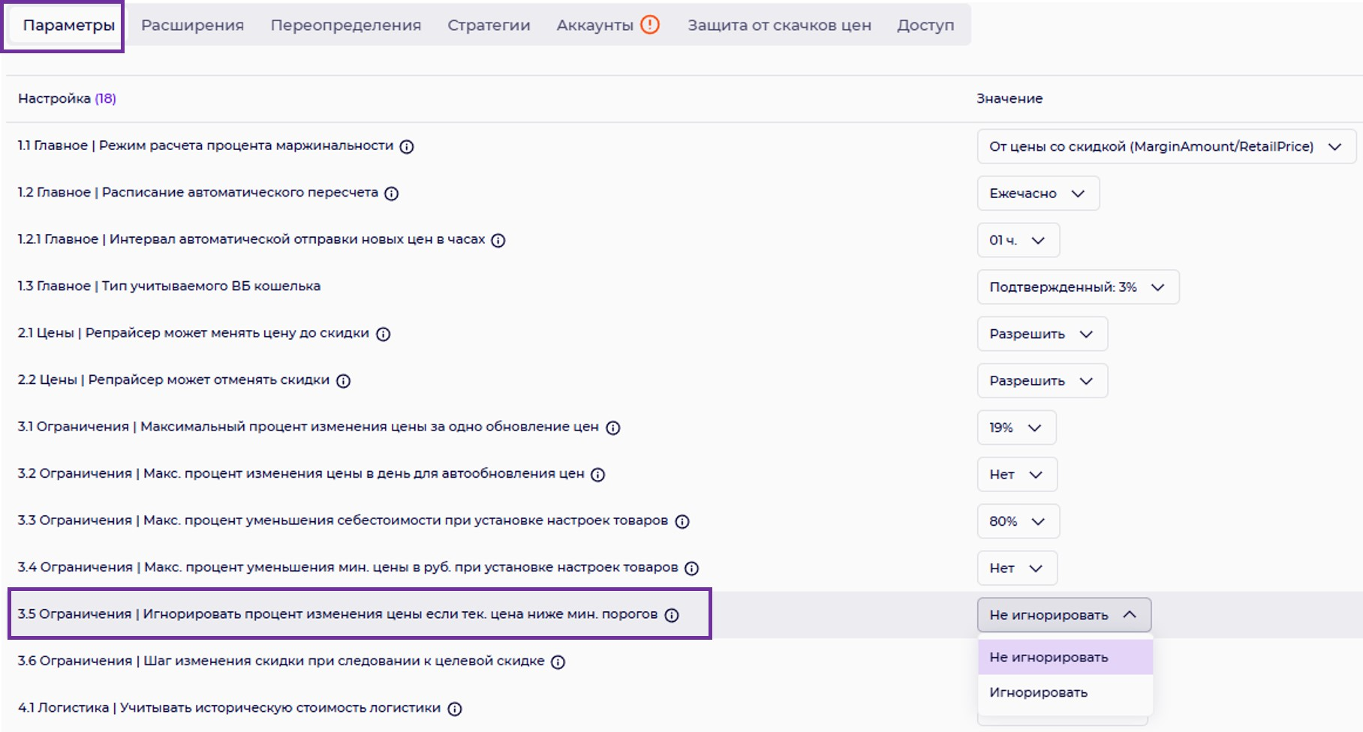This screenshot has width=1363, height=732.
Task: Open the Стратегии tab
Action: point(489,25)
